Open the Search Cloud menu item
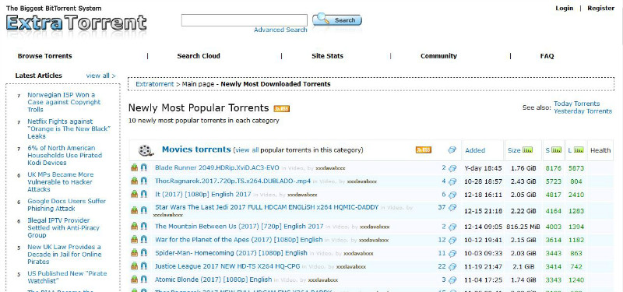 (x=199, y=56)
